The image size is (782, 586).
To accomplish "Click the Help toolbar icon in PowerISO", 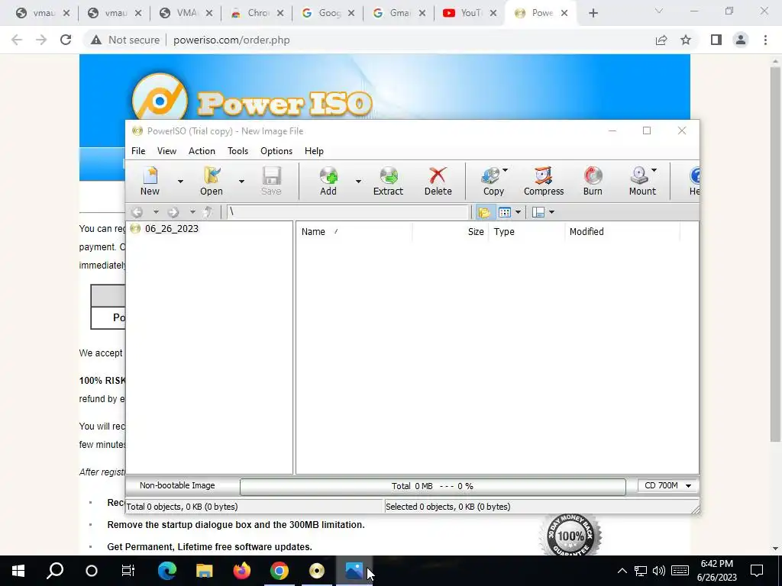I will click(x=693, y=181).
